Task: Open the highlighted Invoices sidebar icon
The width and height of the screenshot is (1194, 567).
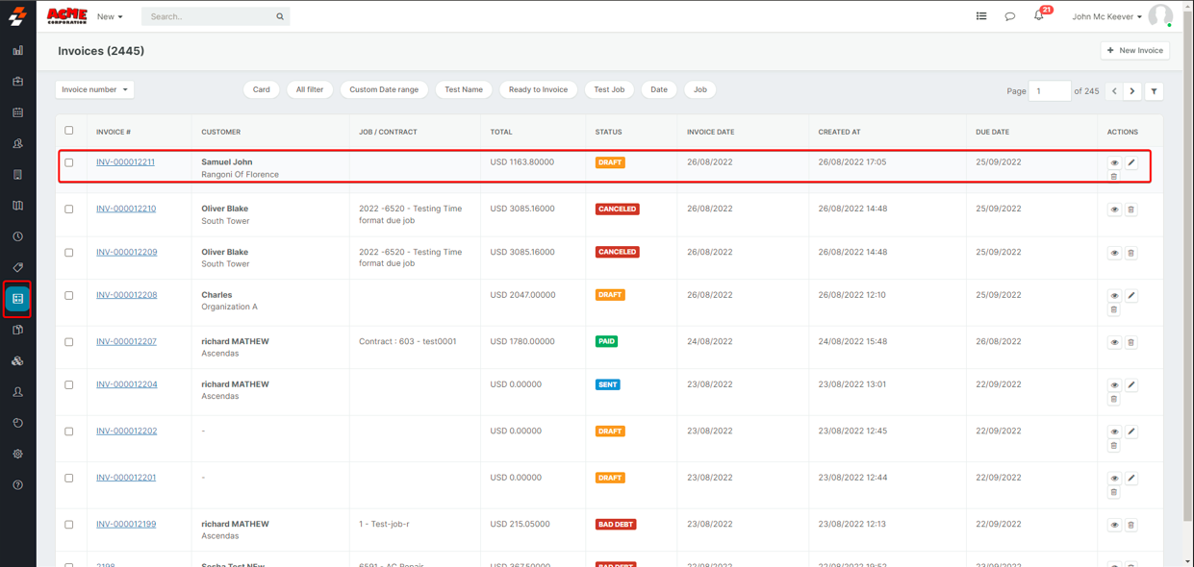Action: point(17,299)
